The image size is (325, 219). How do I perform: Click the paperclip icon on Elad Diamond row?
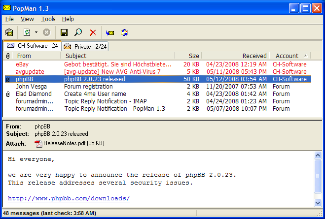(8, 94)
